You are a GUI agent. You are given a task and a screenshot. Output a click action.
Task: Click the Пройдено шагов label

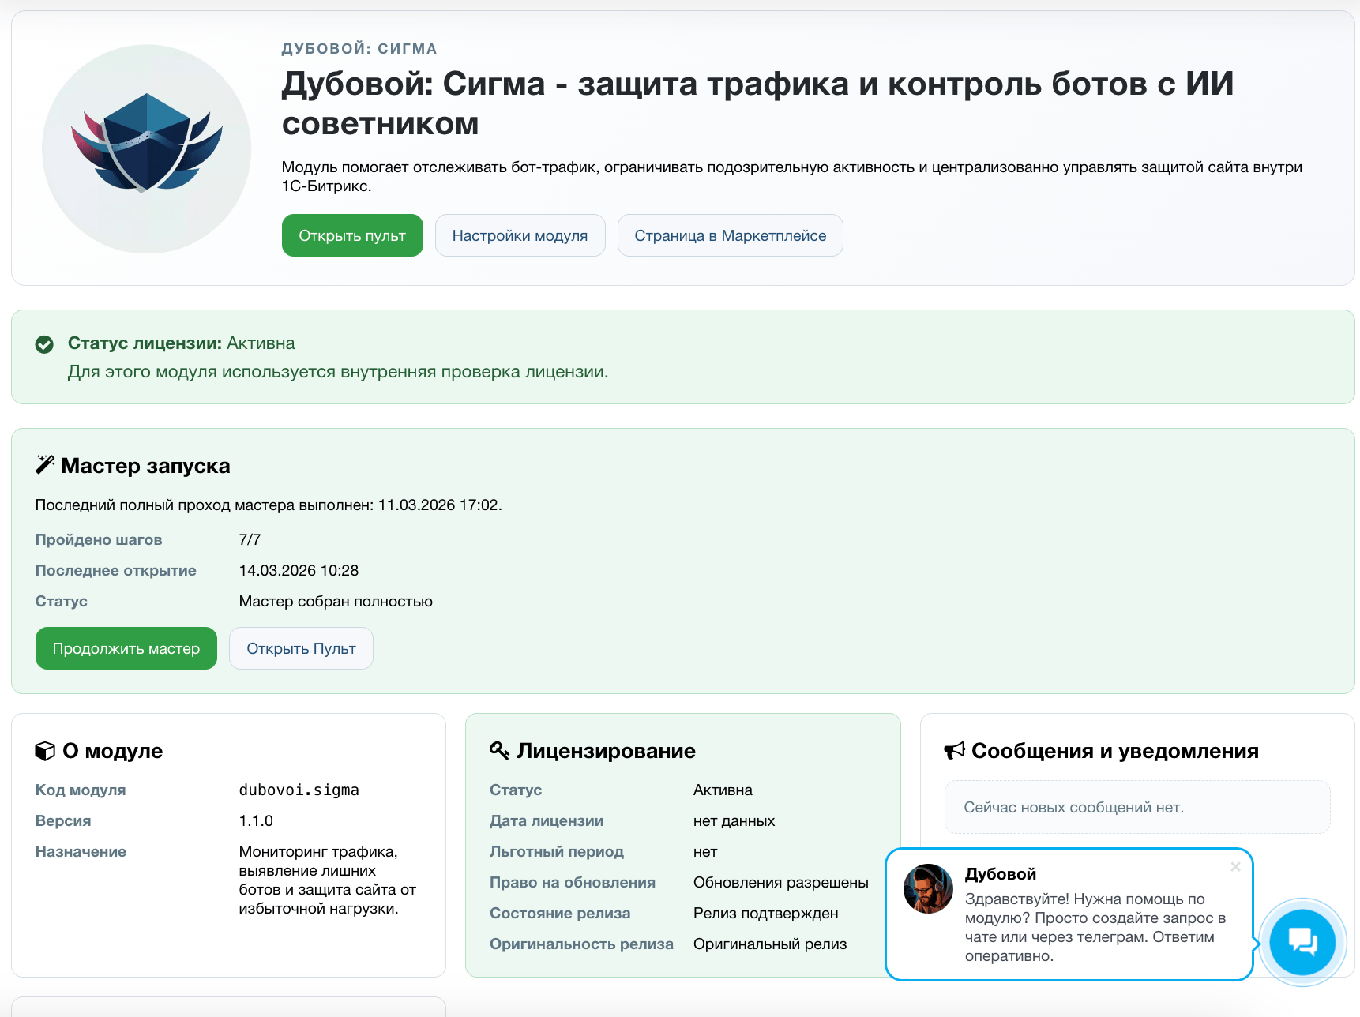click(99, 539)
